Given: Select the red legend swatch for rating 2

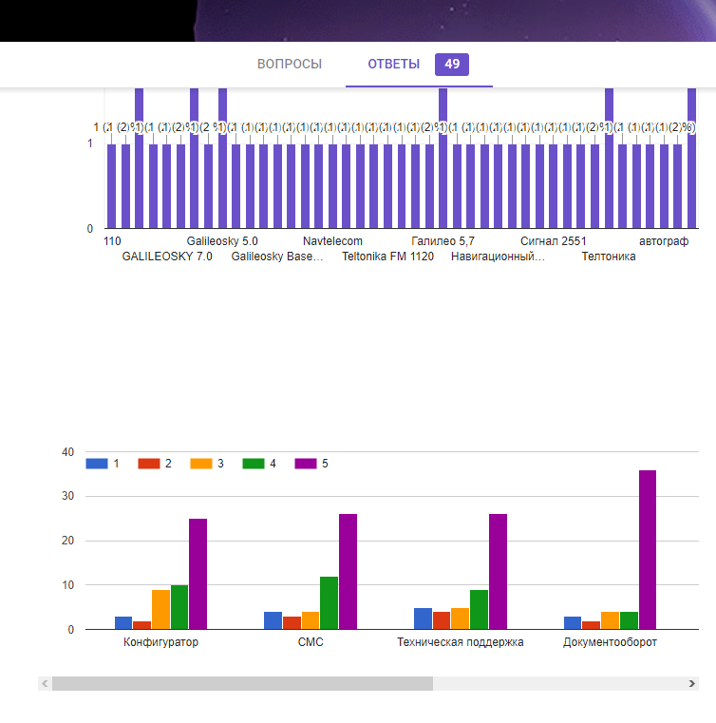Looking at the screenshot, I should [149, 464].
